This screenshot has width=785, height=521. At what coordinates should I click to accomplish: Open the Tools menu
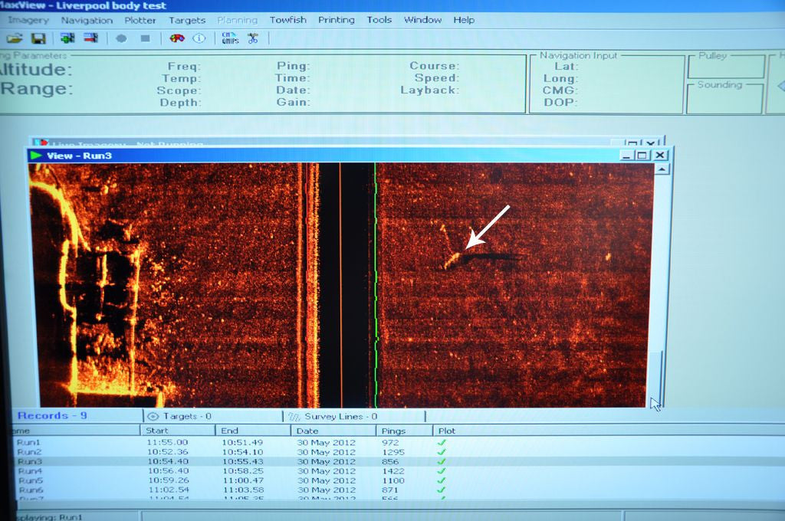click(379, 20)
